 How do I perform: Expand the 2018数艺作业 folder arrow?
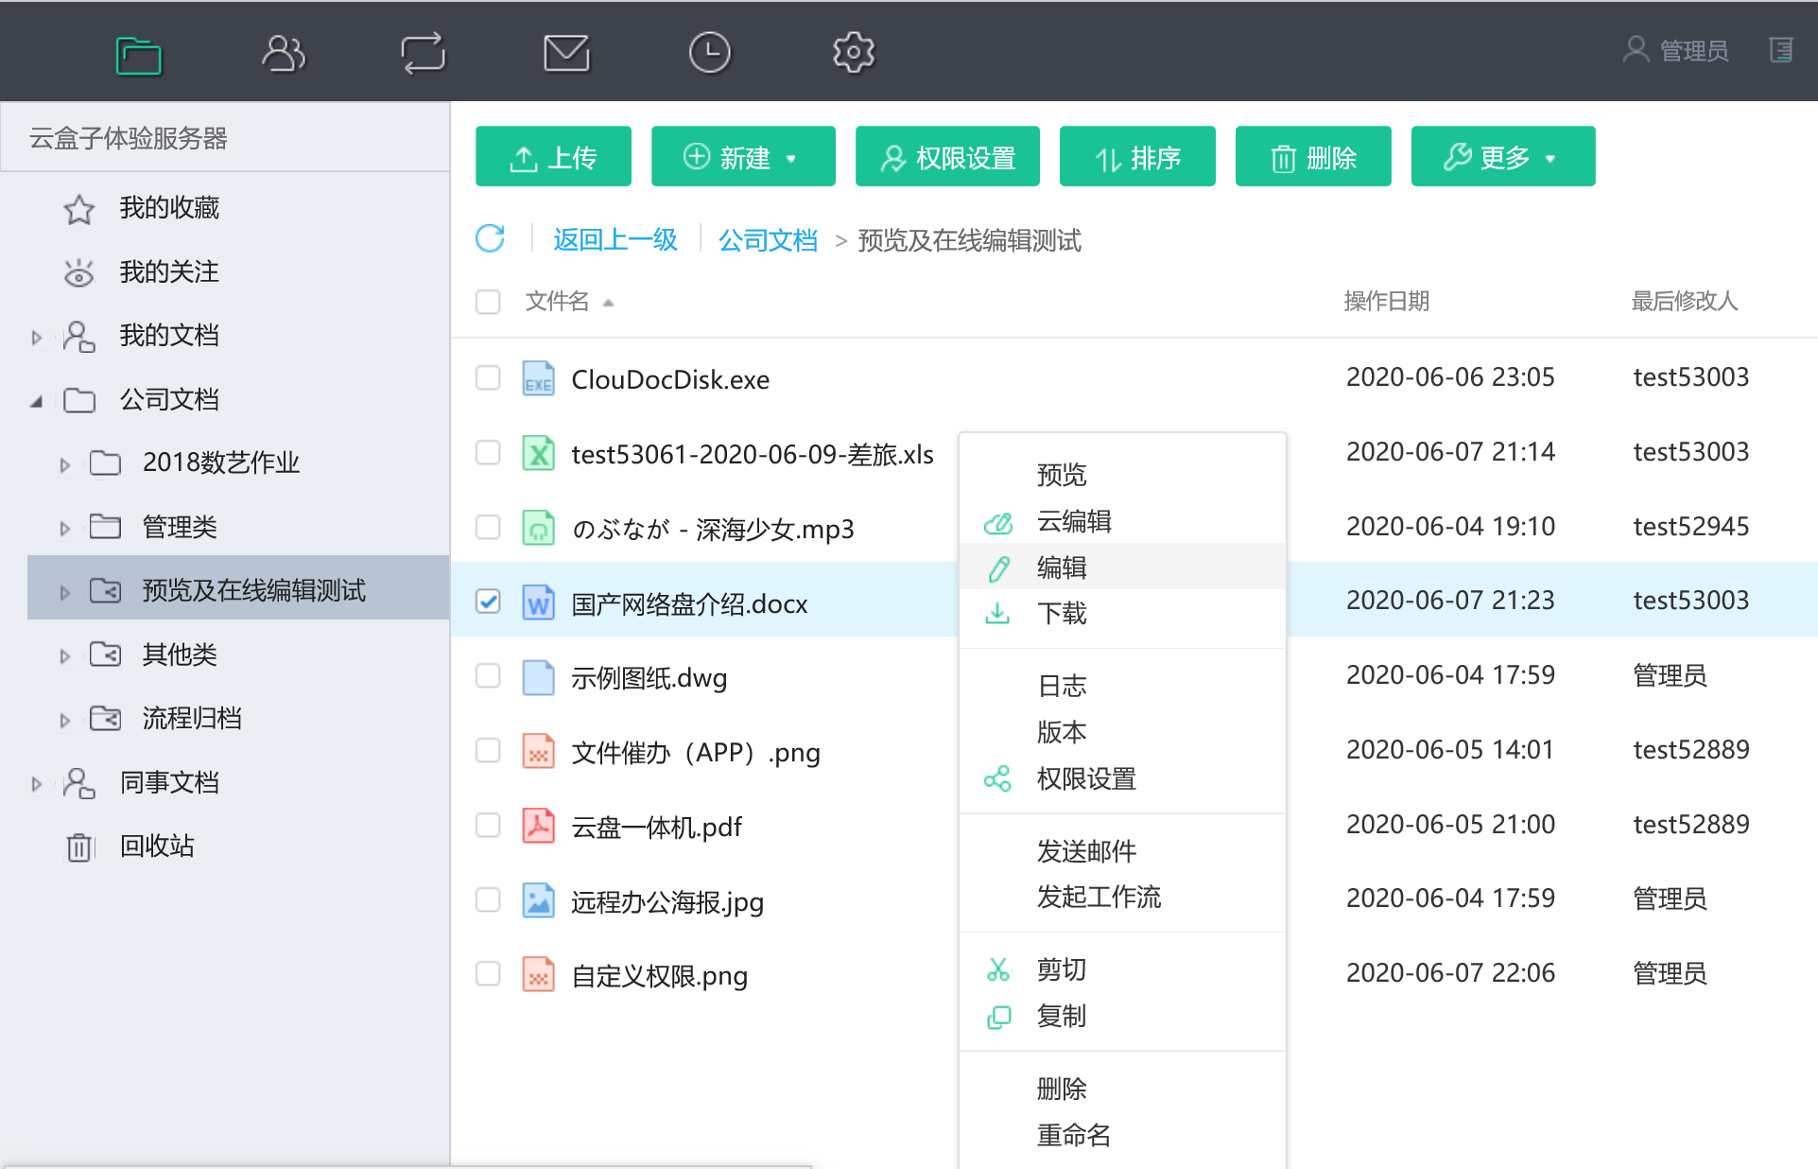pos(64,464)
